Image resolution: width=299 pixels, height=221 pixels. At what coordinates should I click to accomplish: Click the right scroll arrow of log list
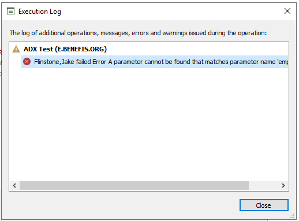point(283,185)
